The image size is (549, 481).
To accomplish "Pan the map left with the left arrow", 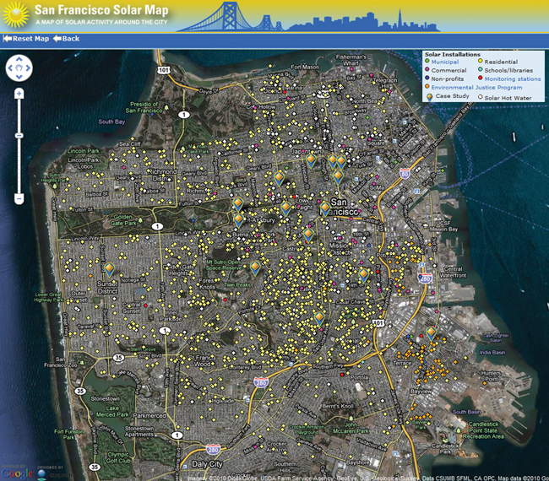I will click(10, 68).
